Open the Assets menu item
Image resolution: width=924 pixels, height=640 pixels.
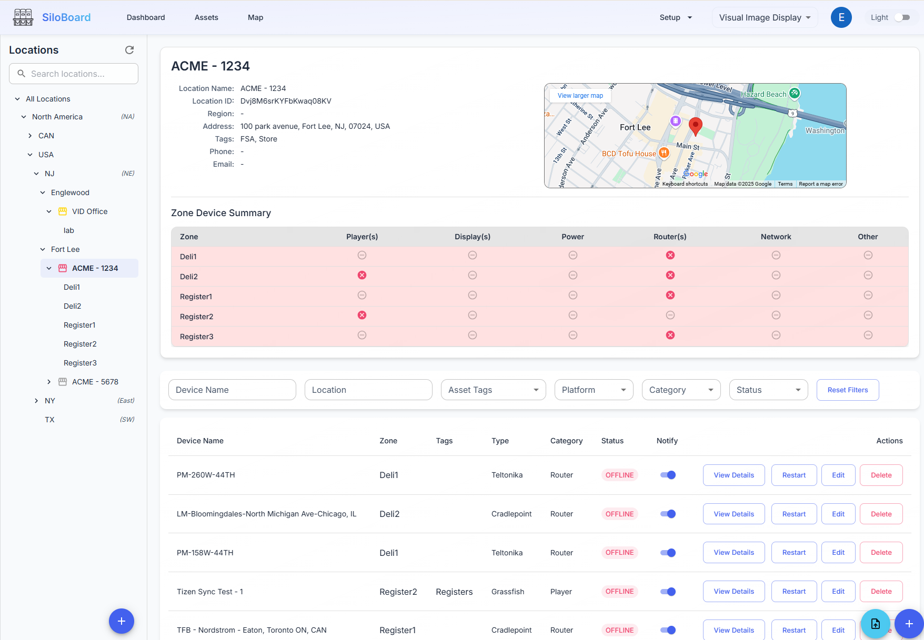pos(206,17)
